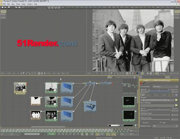Adjust the Trim In/Out slider

(x=159, y=110)
